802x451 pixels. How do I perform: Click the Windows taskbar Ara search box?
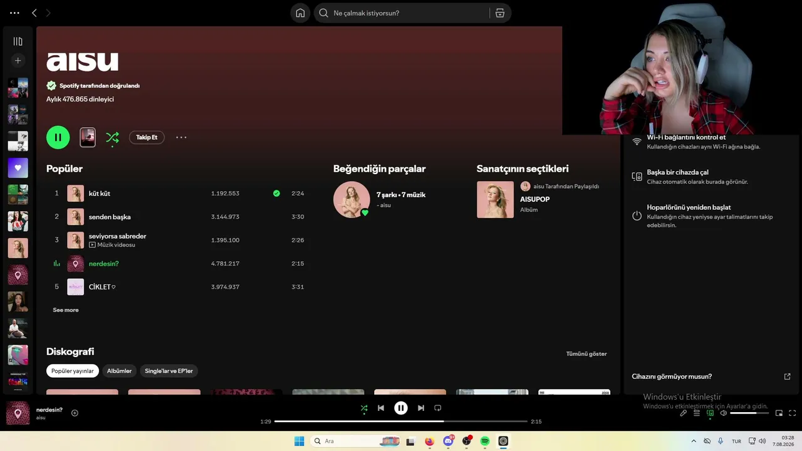tap(355, 441)
